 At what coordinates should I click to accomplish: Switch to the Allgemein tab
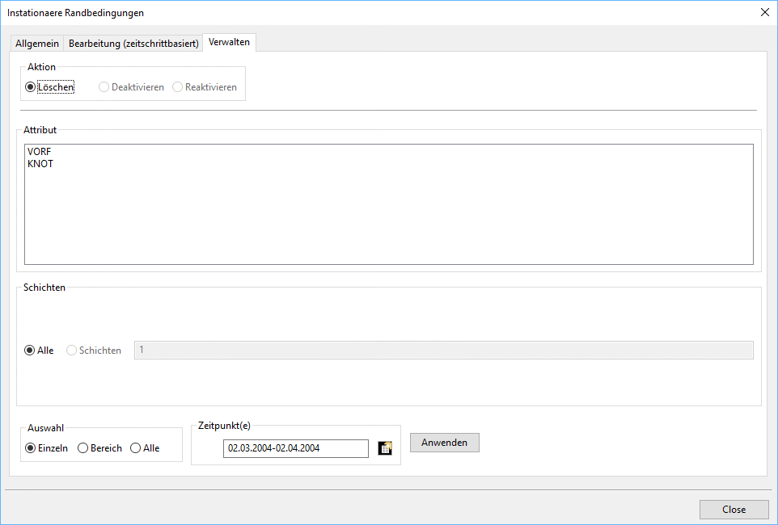click(x=36, y=44)
